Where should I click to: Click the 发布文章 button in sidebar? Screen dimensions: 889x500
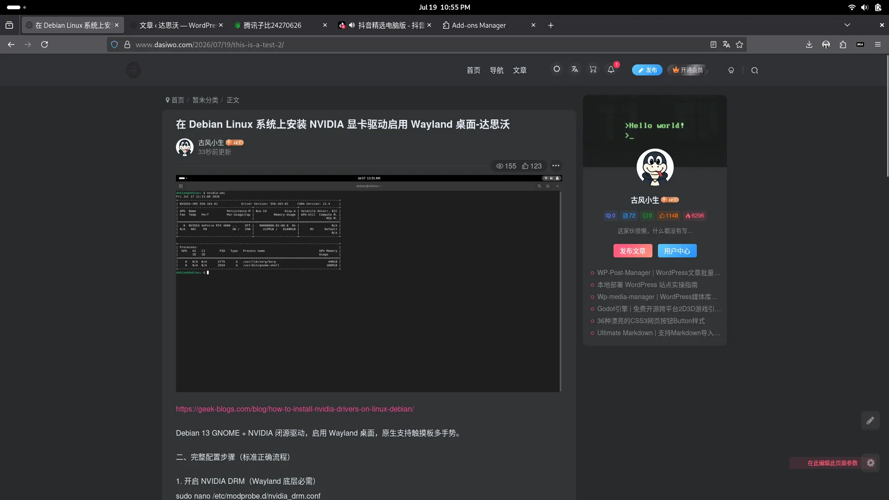632,251
